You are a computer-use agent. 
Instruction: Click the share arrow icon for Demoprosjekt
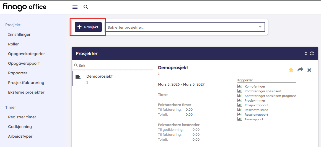tap(300, 70)
